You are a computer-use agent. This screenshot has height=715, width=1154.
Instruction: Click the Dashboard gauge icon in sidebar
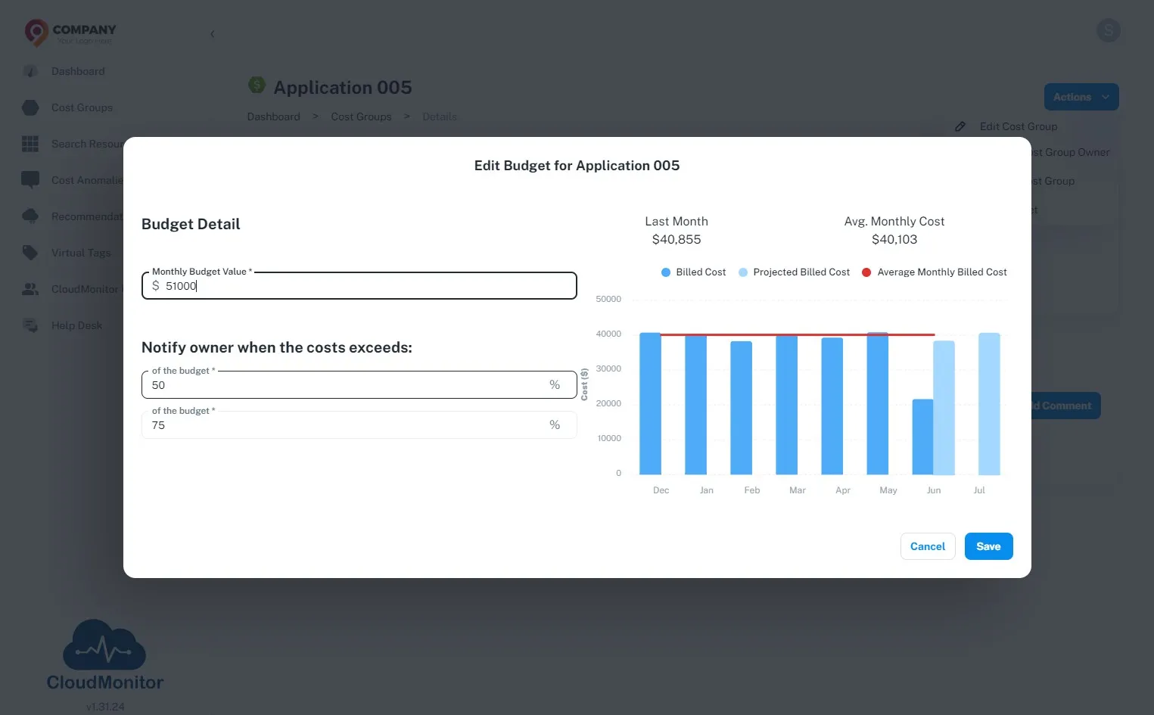click(x=30, y=71)
